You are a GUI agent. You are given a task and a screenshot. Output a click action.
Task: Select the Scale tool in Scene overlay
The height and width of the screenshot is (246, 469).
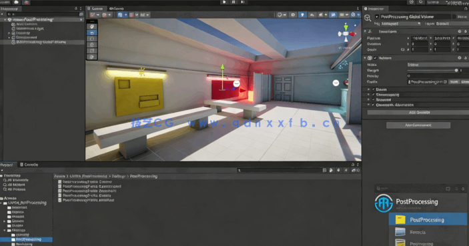92,45
